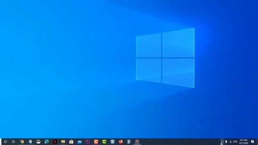This screenshot has height=145, width=258.
Task: Switch input language via ENG indicator
Action: pyautogui.click(x=235, y=141)
